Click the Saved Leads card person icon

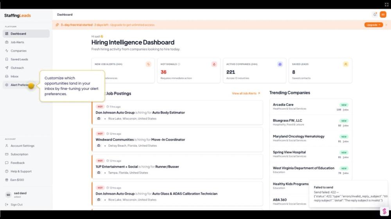coord(346,64)
